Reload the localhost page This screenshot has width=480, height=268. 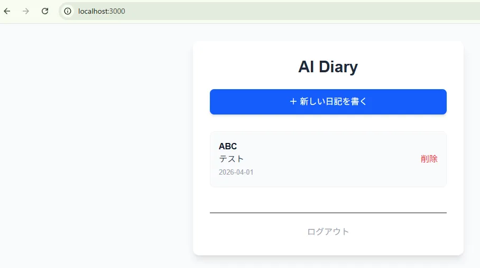click(45, 11)
